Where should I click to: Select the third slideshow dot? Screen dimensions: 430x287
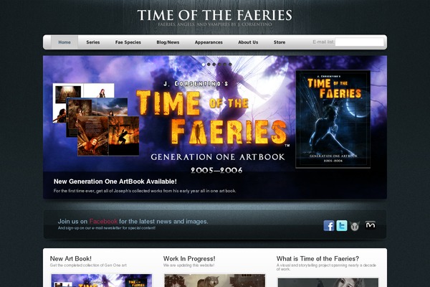(214, 65)
